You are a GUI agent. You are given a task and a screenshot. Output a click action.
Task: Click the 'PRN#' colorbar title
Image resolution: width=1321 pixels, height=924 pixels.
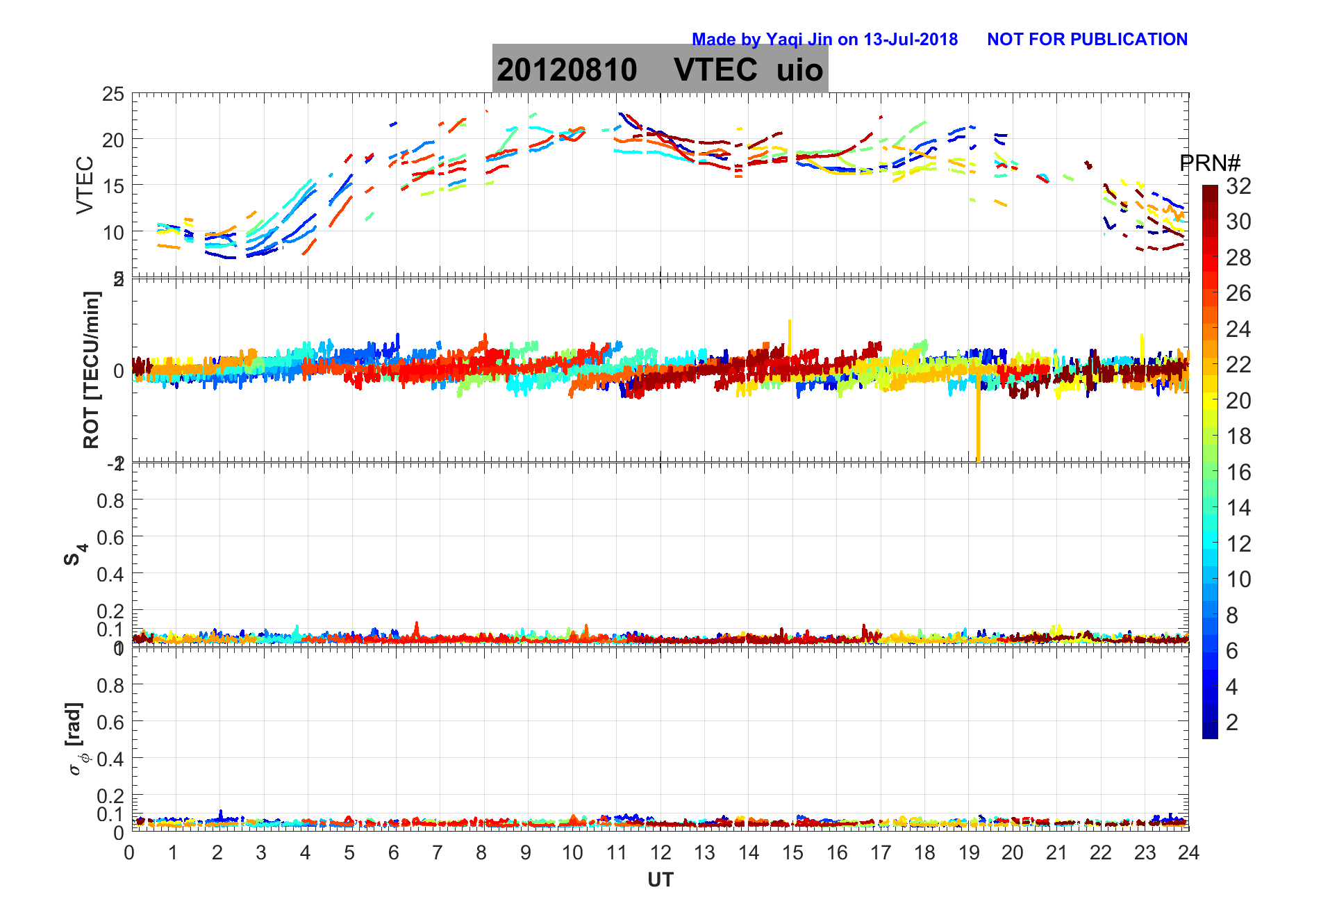point(1210,163)
